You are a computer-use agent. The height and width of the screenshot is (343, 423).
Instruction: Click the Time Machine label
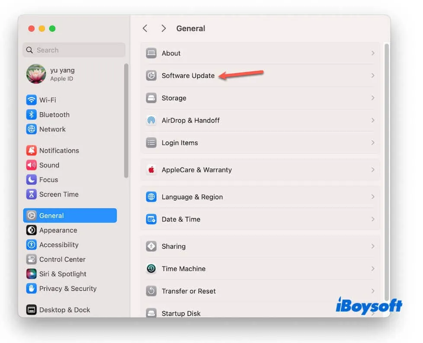pos(183,269)
